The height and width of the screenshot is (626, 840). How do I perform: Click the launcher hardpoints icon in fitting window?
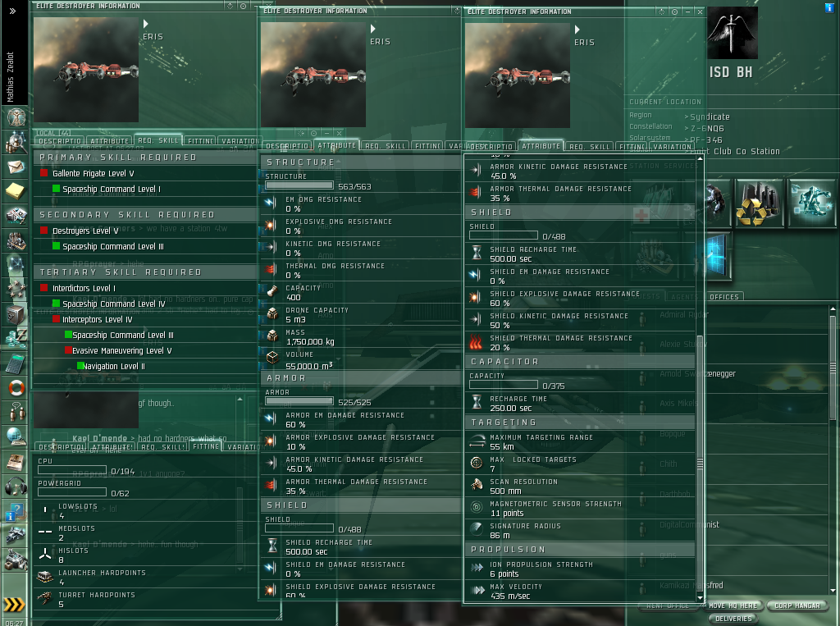(x=44, y=577)
